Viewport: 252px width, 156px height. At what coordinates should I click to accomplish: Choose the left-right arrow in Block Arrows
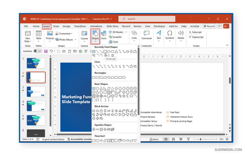tap(109, 111)
